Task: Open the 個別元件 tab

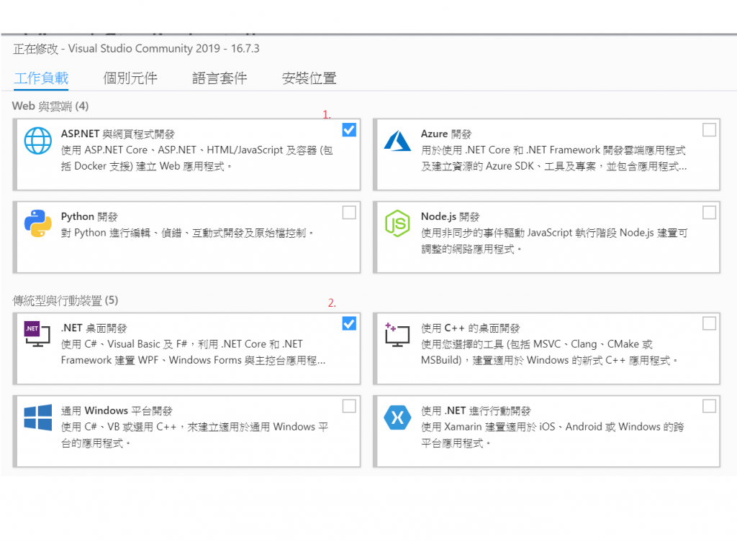Action: (130, 78)
